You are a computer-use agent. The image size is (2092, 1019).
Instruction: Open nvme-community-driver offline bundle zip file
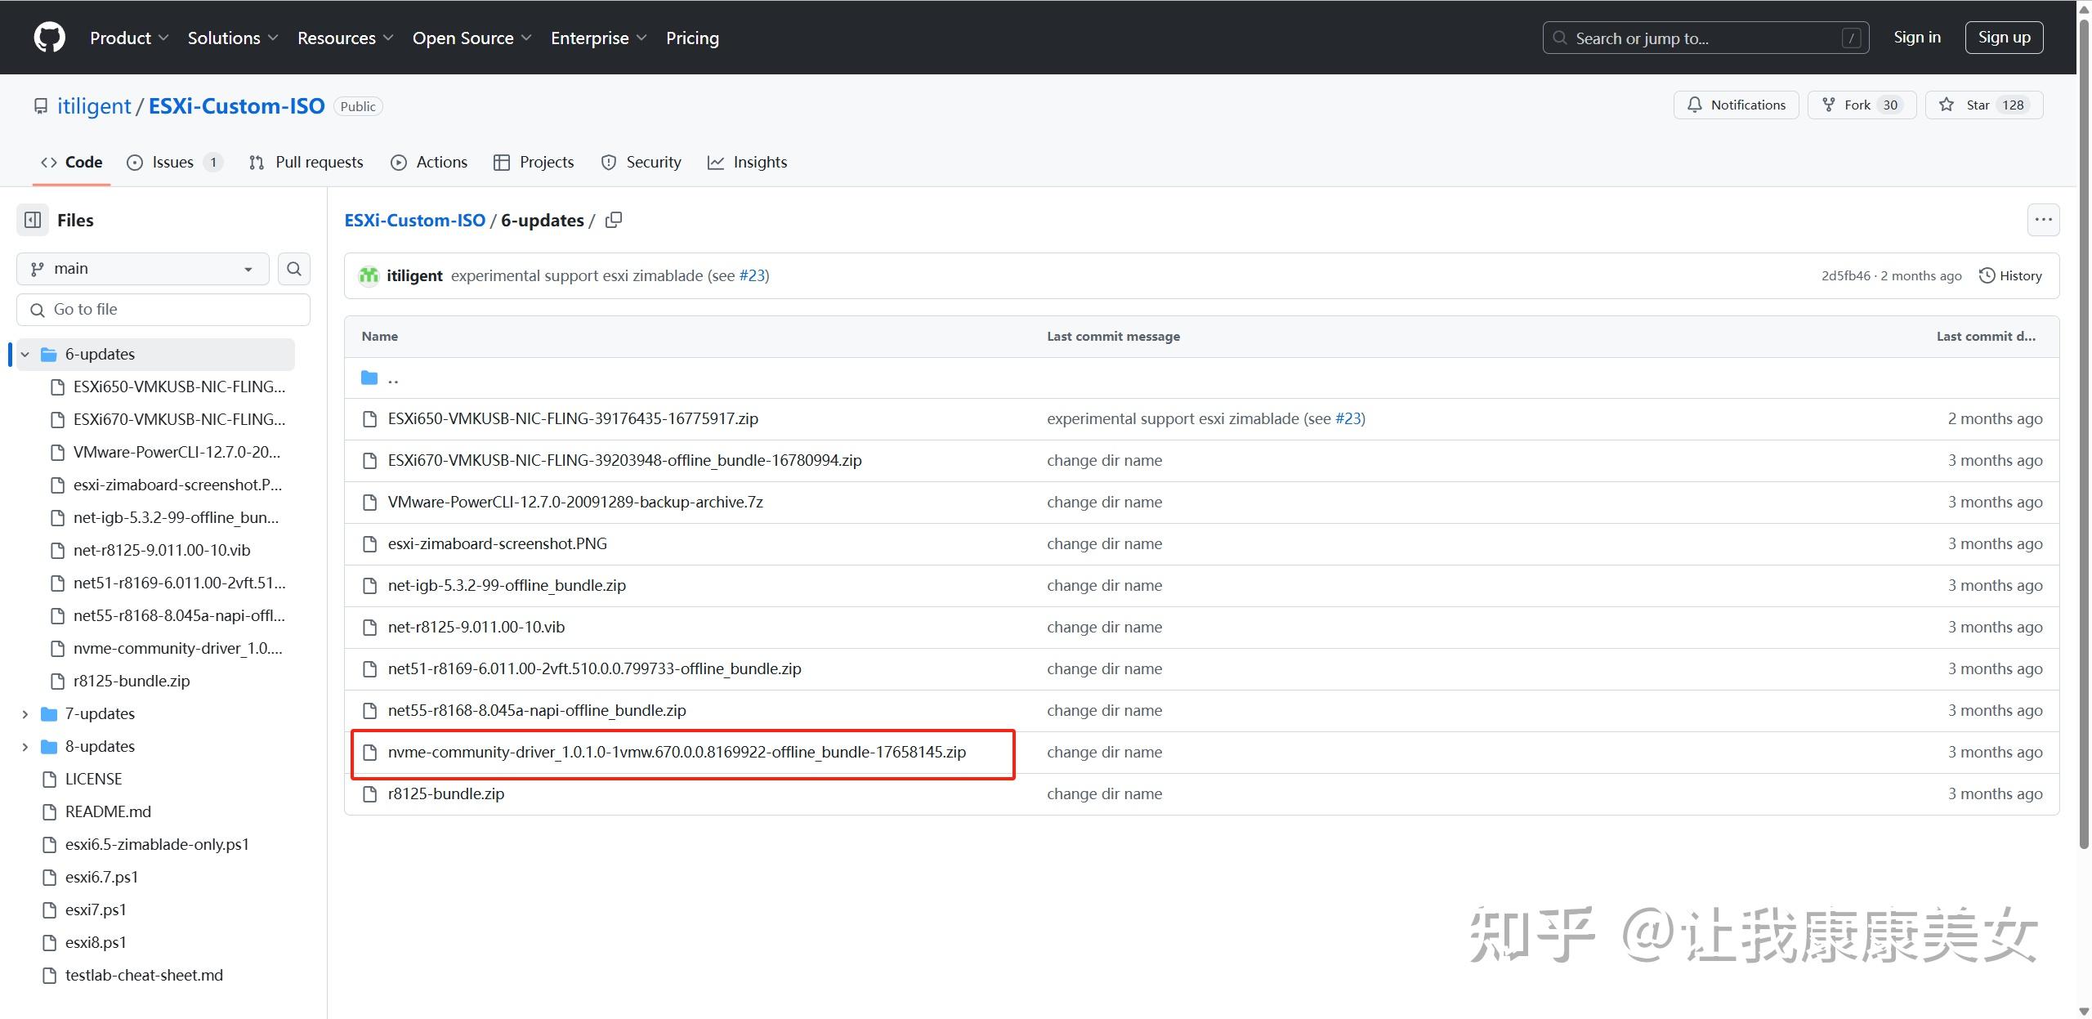[x=677, y=752]
